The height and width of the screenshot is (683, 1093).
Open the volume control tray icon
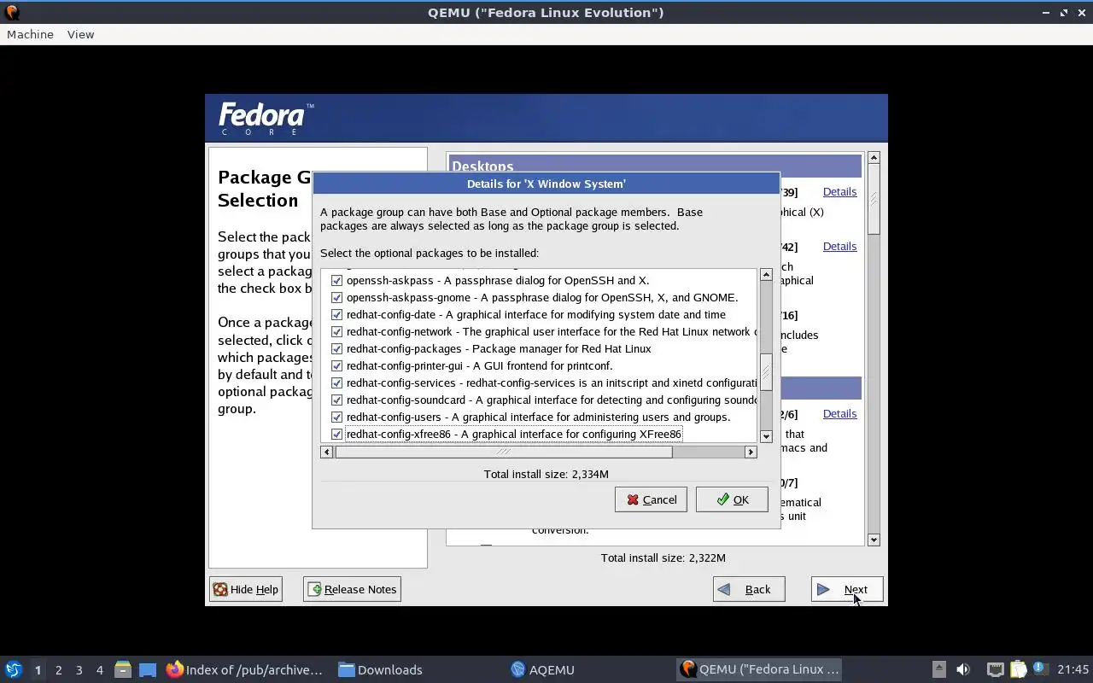[963, 669]
